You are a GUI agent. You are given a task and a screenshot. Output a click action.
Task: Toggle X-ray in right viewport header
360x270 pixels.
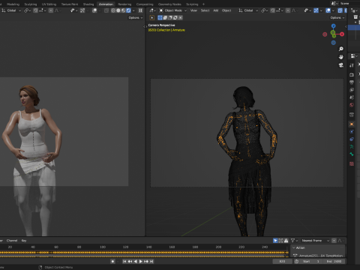(x=340, y=10)
